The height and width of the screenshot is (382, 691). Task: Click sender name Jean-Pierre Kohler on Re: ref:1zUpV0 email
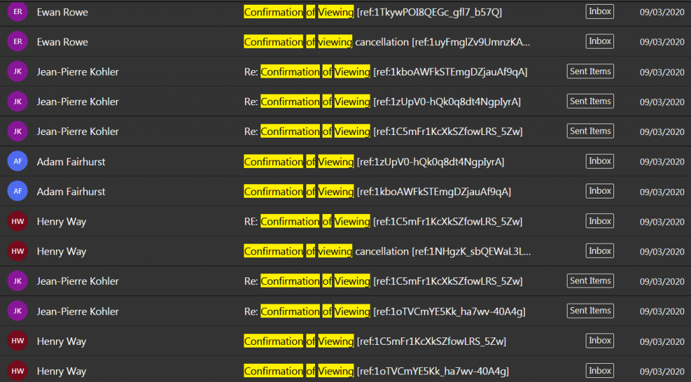click(78, 101)
